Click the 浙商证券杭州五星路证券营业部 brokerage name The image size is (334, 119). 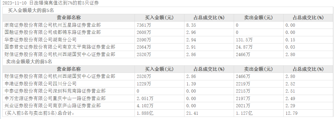(53, 25)
